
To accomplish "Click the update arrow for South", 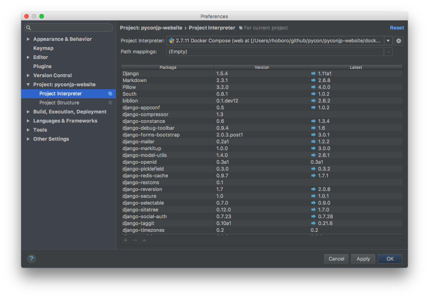I will tap(313, 94).
